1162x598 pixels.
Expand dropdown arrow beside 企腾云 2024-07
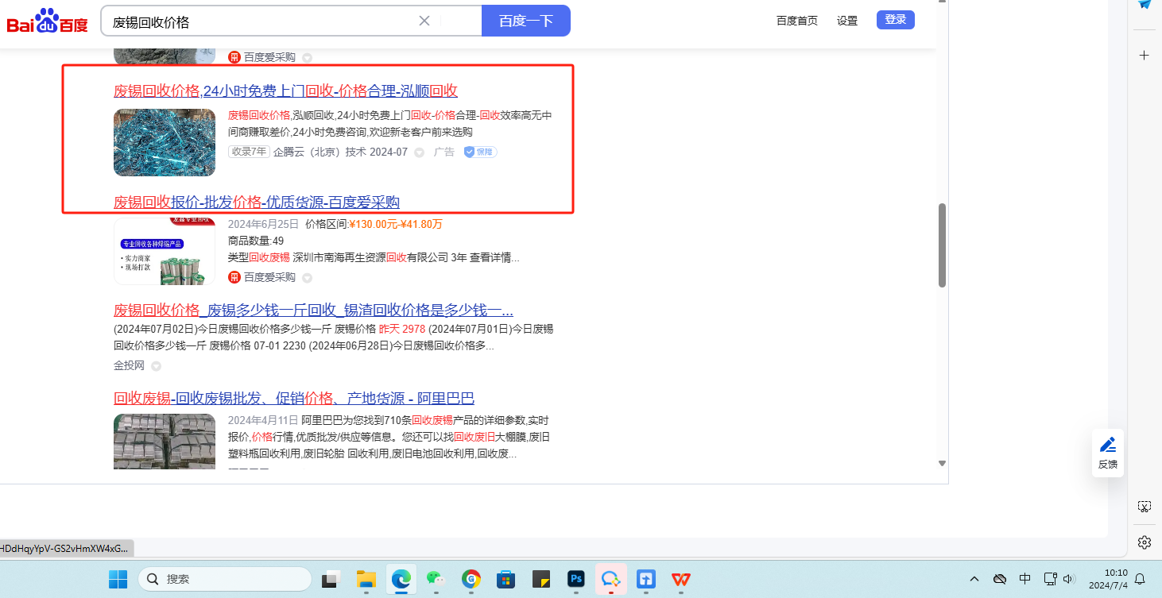click(420, 152)
